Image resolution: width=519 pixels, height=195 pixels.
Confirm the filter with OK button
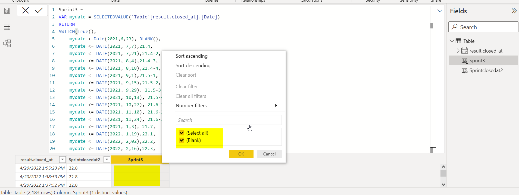241,154
